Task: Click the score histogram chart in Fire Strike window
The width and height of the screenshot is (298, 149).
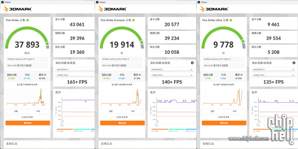Action: pos(27,97)
